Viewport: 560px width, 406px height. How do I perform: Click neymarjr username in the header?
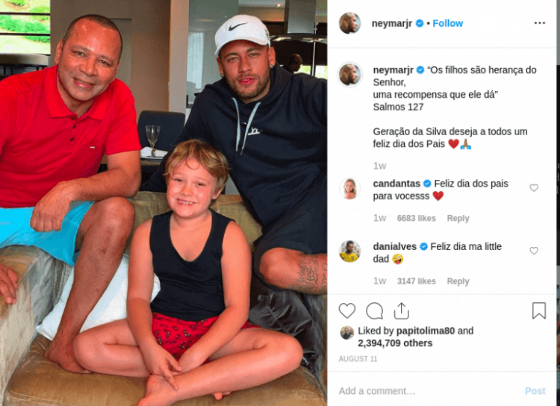(392, 23)
